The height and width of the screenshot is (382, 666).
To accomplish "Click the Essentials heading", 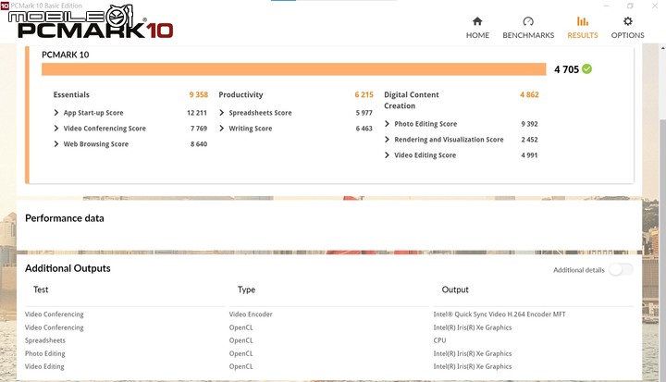I will click(x=71, y=94).
